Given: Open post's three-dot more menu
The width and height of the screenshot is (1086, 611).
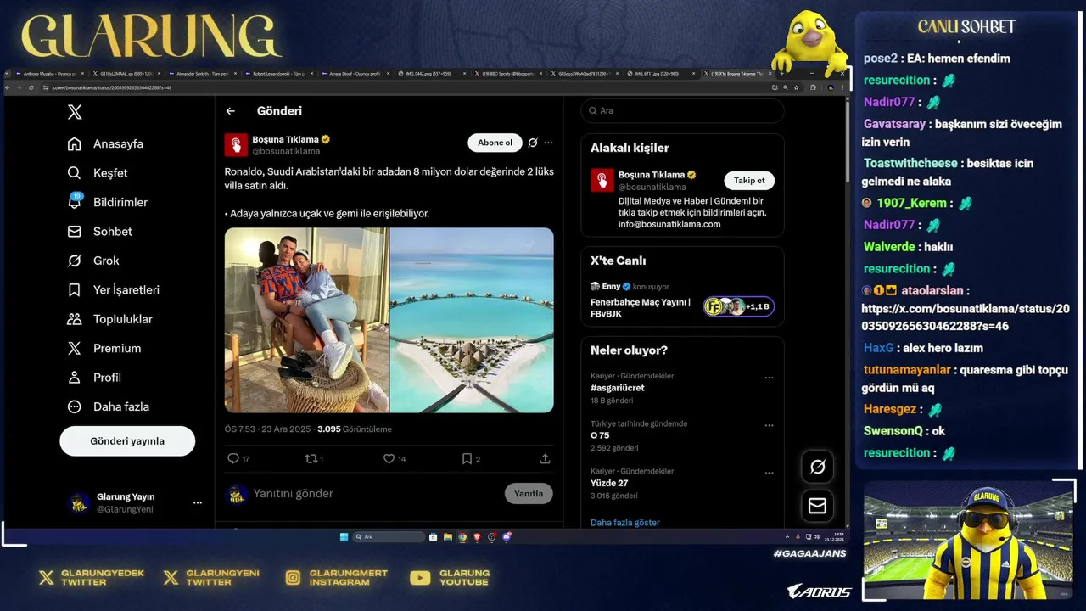Looking at the screenshot, I should click(x=548, y=143).
